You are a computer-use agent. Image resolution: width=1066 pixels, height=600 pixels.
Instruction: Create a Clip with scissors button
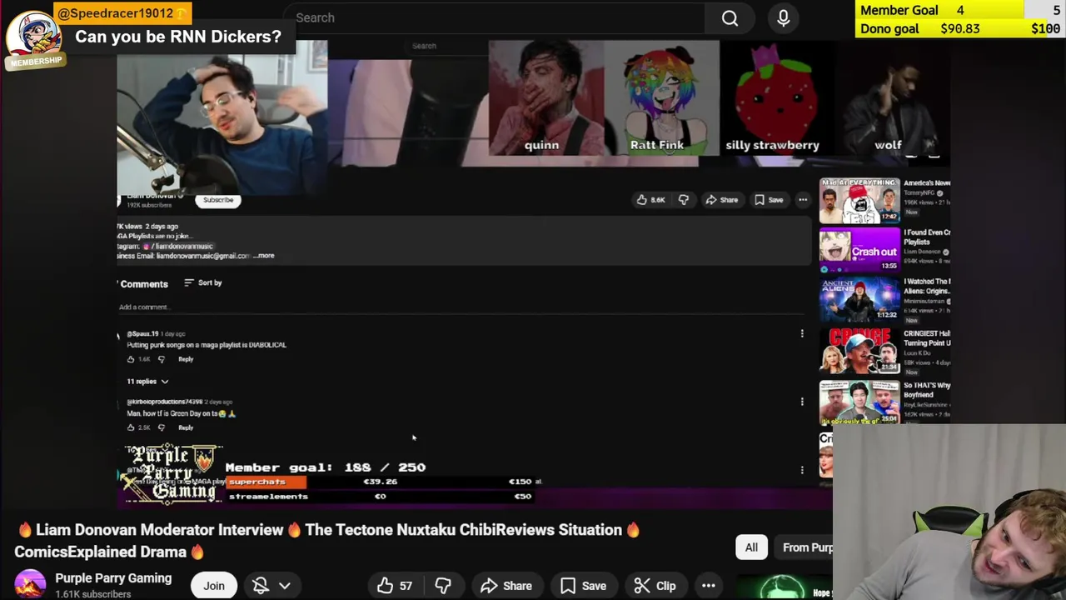pos(655,586)
